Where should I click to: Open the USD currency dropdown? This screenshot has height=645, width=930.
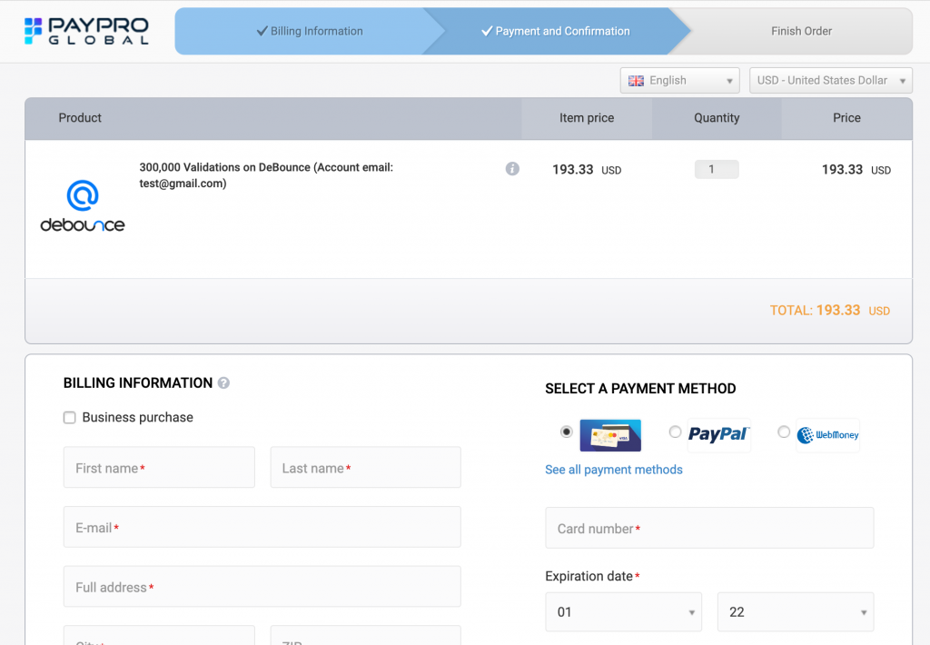830,81
